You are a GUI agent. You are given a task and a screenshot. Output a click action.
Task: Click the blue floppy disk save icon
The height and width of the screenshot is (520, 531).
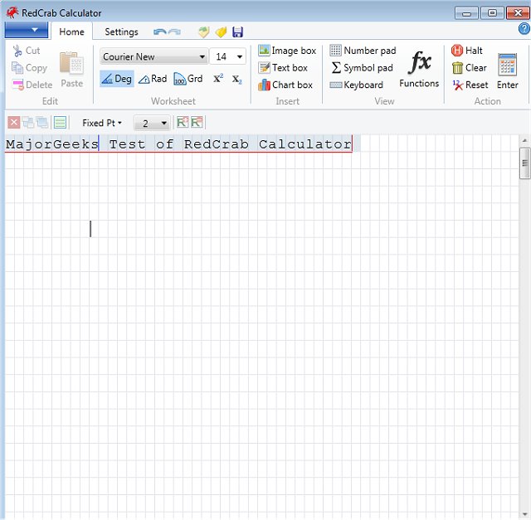(238, 32)
